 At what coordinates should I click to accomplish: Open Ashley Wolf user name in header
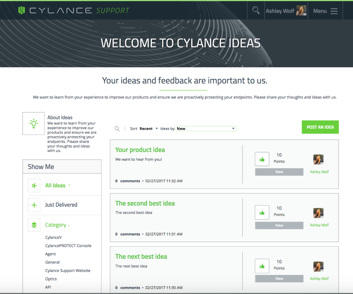coord(280,11)
